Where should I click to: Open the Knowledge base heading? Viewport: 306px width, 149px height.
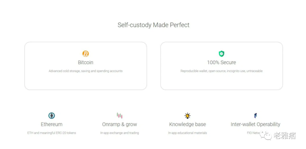click(188, 124)
